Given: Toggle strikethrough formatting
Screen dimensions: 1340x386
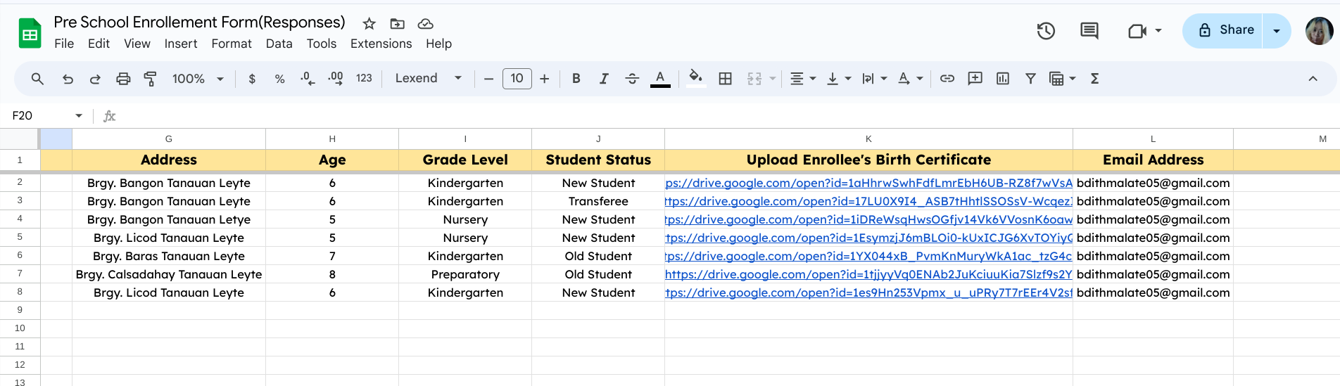Looking at the screenshot, I should tap(632, 79).
